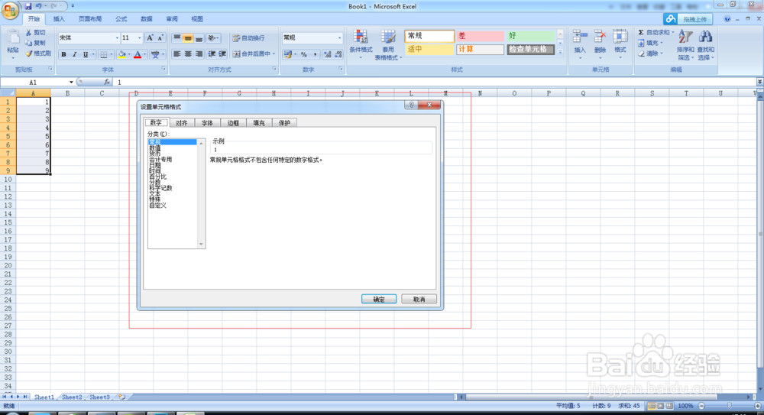Switch to the Formulas (公式) tab
The width and height of the screenshot is (764, 415).
coord(121,19)
